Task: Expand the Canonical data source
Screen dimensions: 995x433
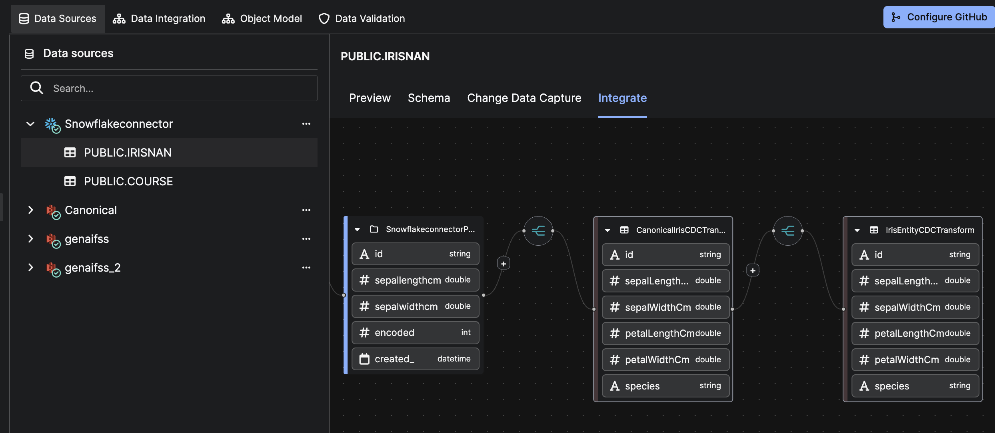Action: coord(30,210)
